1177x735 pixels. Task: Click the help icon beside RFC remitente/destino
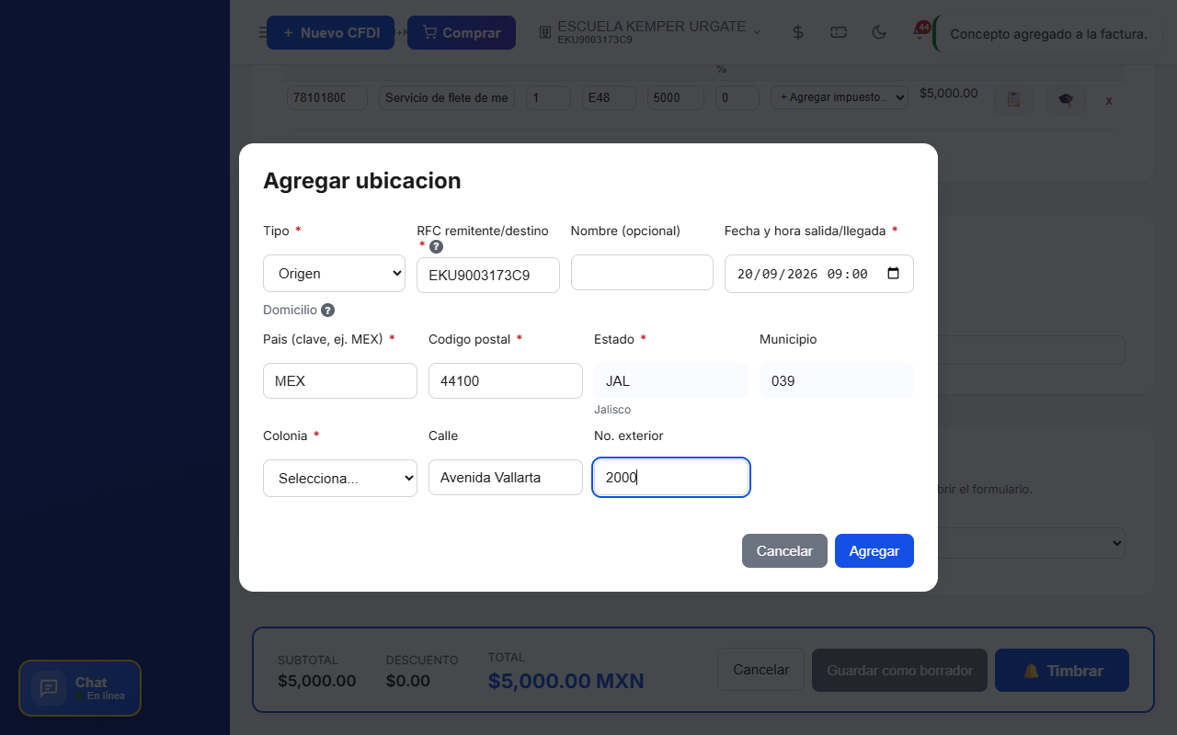coord(436,246)
